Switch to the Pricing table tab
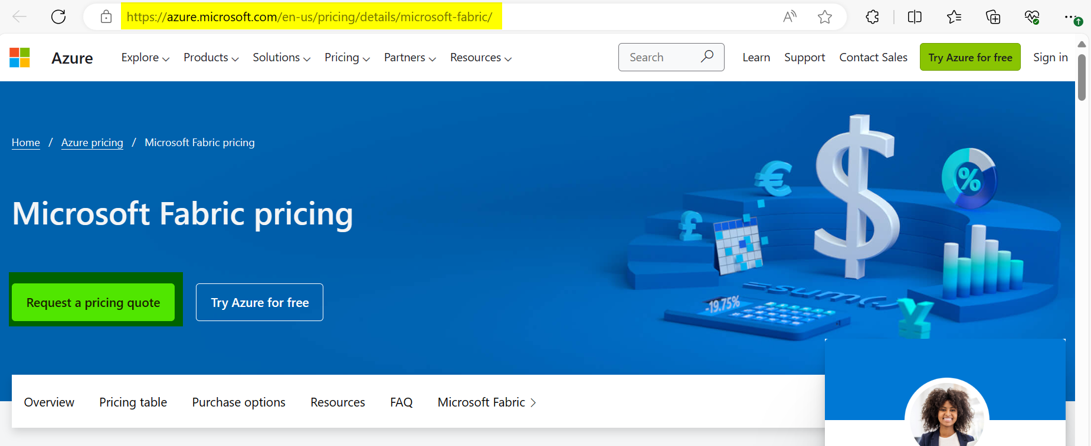The width and height of the screenshot is (1091, 446). pos(133,402)
